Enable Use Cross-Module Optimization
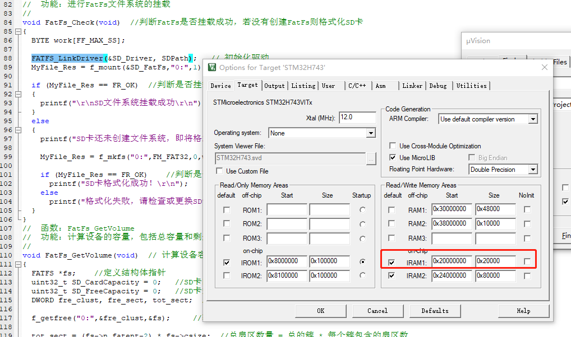The height and width of the screenshot is (337, 571). [x=393, y=146]
